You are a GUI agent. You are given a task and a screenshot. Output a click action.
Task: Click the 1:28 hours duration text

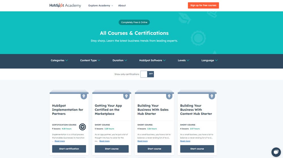[x=109, y=129]
